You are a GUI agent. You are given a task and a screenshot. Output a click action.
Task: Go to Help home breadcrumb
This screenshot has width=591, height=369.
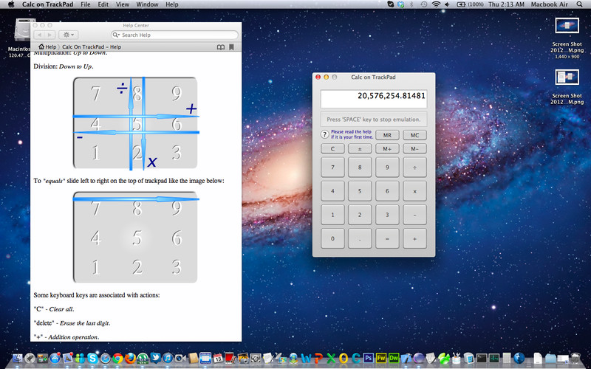tap(47, 47)
